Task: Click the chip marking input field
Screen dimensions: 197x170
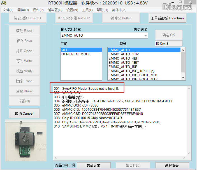Action: 101,36
